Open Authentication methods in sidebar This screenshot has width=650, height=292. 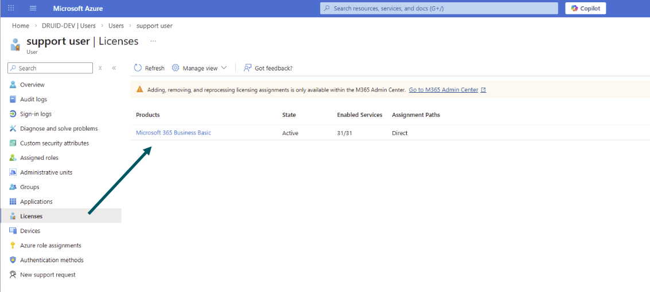[52, 260]
